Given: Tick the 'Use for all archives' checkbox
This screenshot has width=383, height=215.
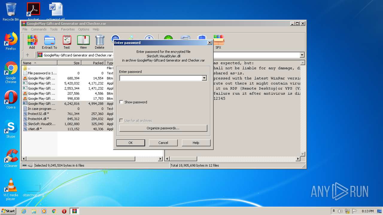Looking at the screenshot, I should [121, 121].
